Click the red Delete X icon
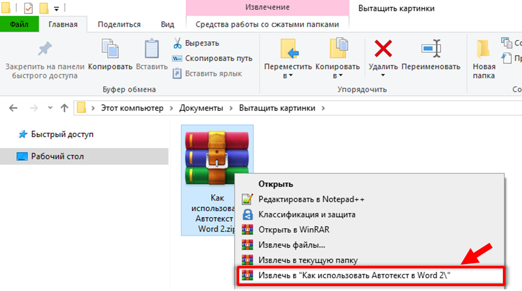Image resolution: width=522 pixels, height=291 pixels. coord(383,49)
